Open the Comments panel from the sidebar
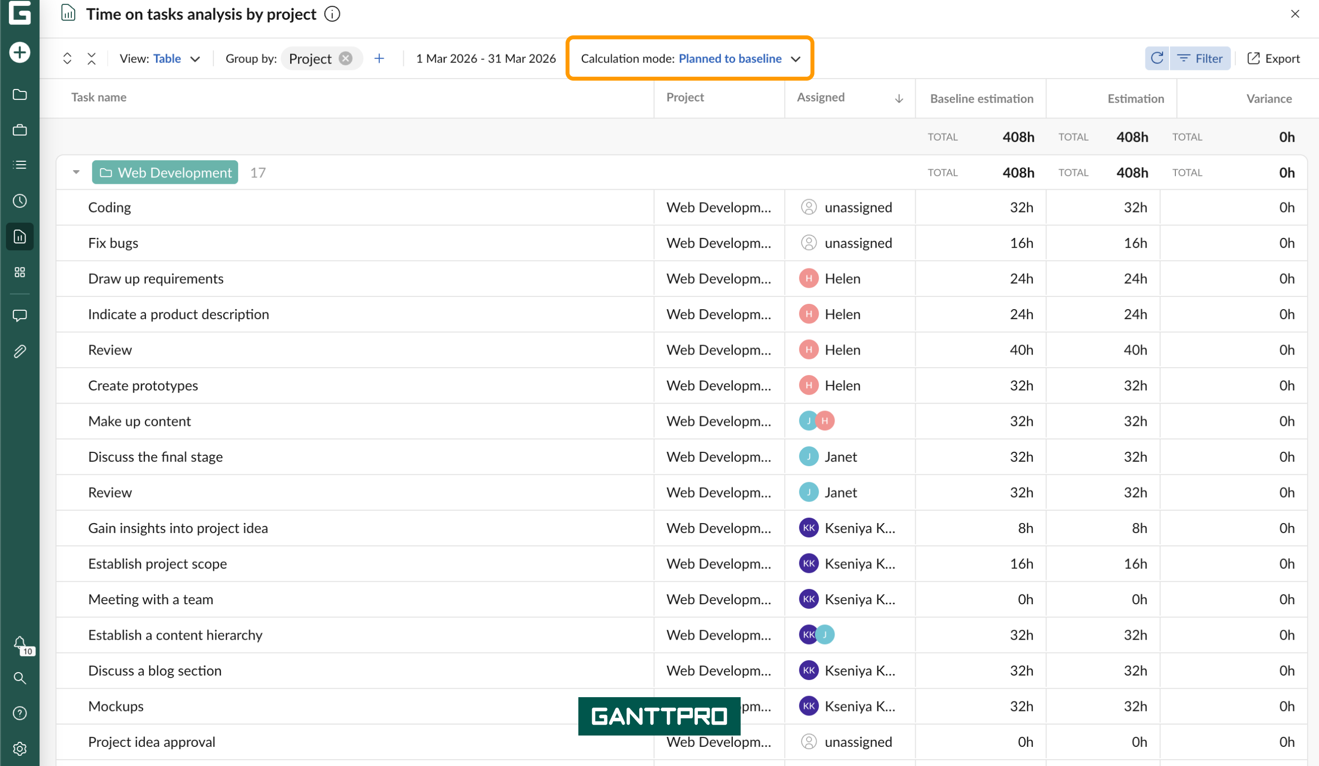Screen dimensions: 1319x766 pyautogui.click(x=19, y=315)
